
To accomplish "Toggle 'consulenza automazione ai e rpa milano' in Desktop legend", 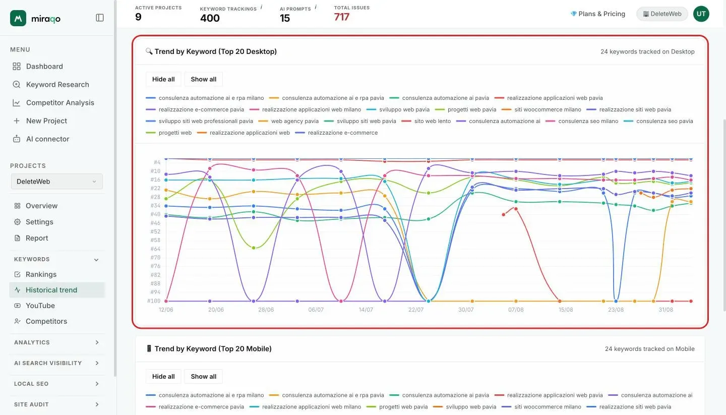I will (205, 98).
